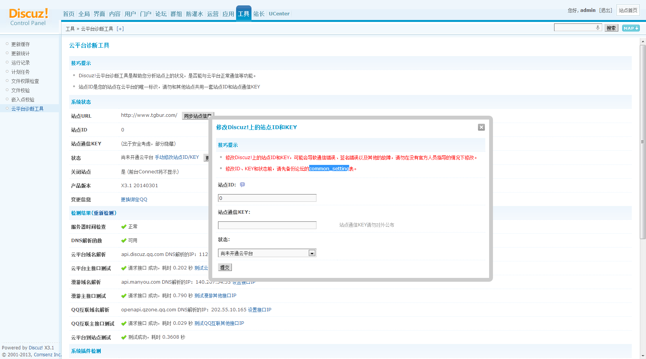Select the 工具 top tab
646x359 pixels.
(x=244, y=14)
